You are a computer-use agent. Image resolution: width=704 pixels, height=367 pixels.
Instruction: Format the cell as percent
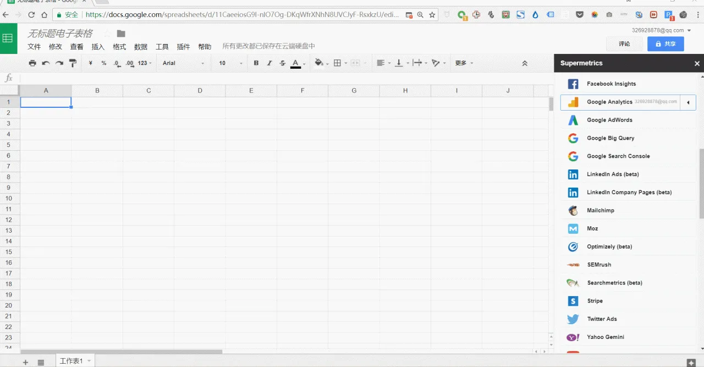[104, 63]
